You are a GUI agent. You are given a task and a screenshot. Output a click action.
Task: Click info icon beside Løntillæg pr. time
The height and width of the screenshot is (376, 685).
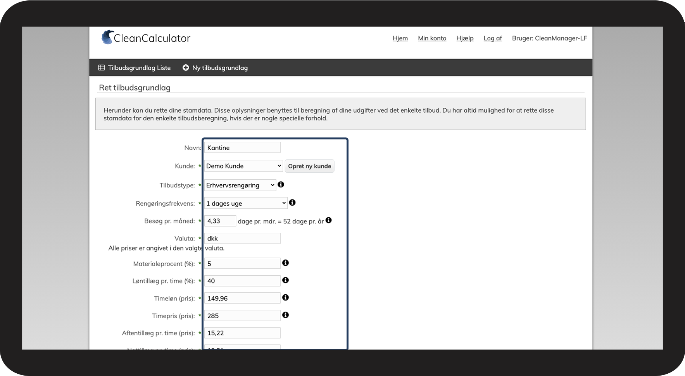coord(286,280)
